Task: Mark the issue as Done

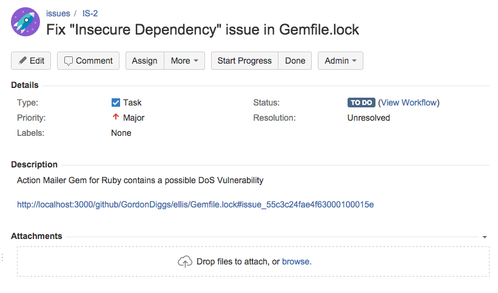Action: tap(295, 61)
